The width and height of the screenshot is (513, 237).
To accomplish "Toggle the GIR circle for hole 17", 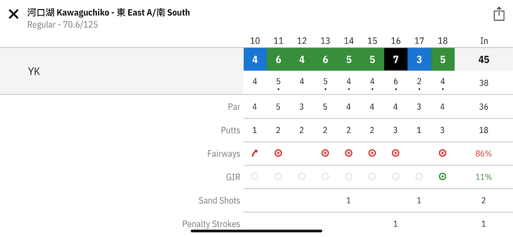I will (x=419, y=176).
